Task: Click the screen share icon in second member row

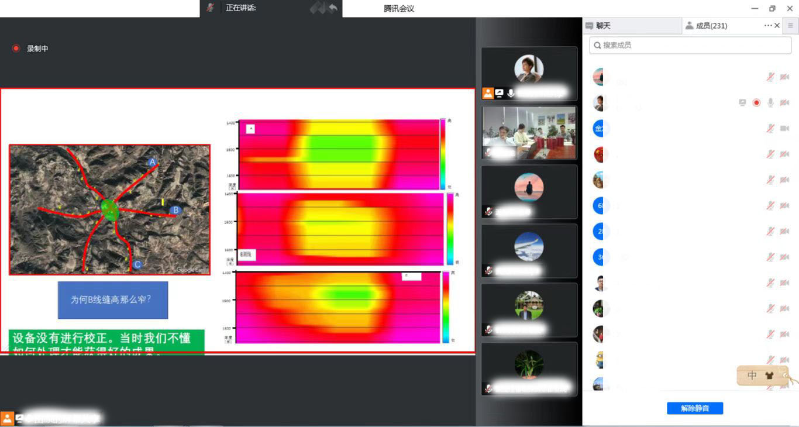Action: pos(742,103)
